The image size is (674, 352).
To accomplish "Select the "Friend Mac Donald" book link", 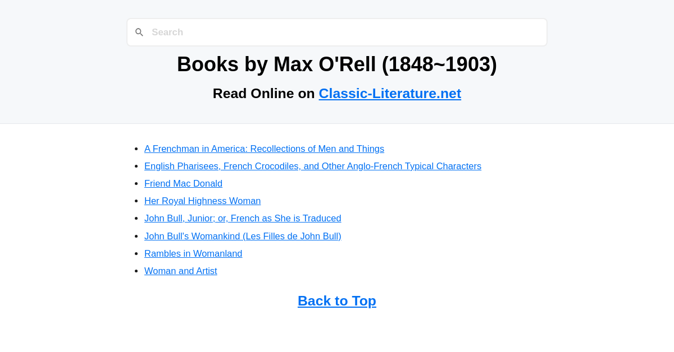I will (183, 183).
